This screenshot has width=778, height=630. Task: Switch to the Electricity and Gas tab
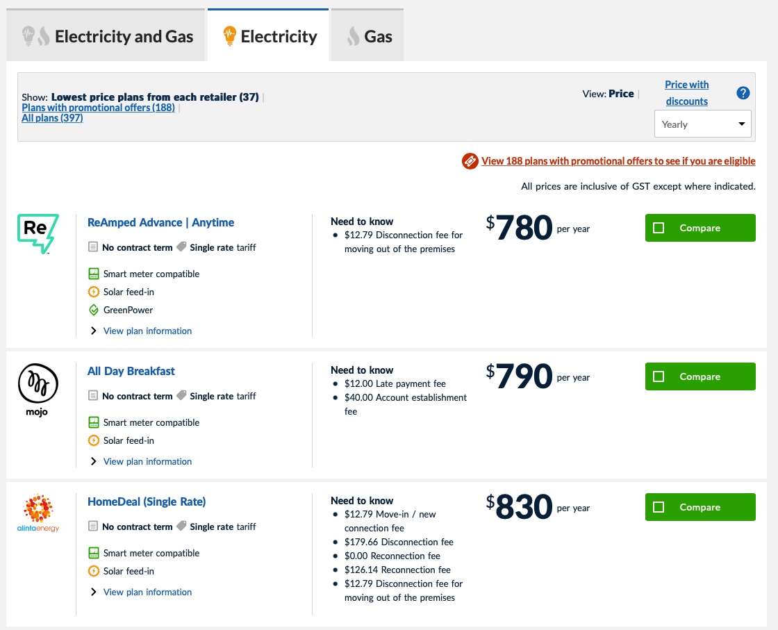point(106,36)
